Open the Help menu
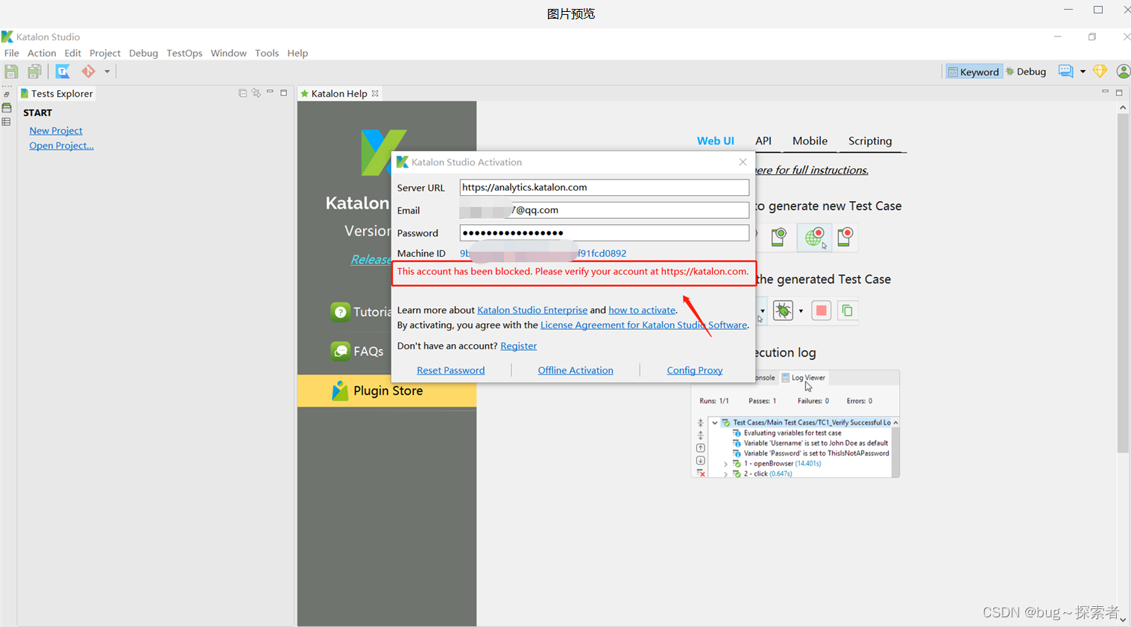The width and height of the screenshot is (1131, 627). click(297, 53)
